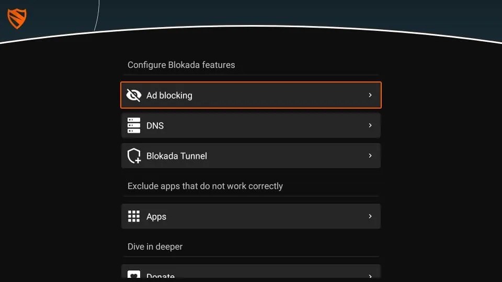Click the crossed-out eye Ad blocking icon
This screenshot has width=502, height=282.
point(134,95)
